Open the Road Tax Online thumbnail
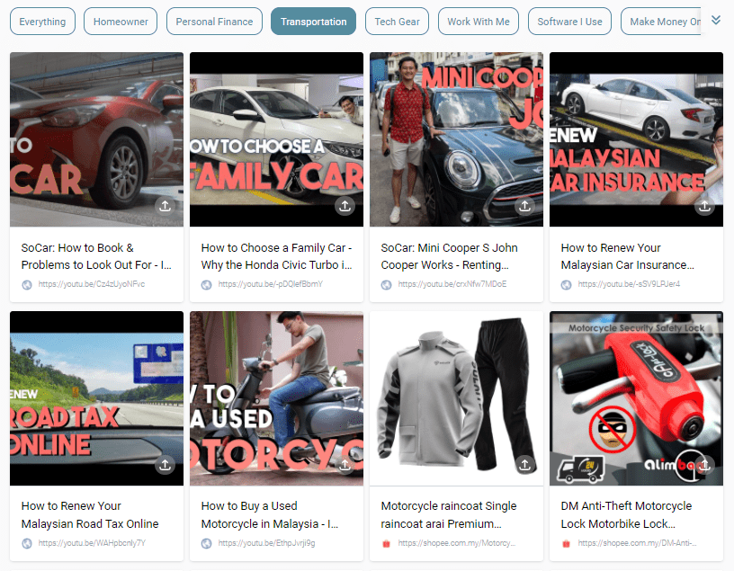Screen dimensions: 734x571 click(x=96, y=398)
